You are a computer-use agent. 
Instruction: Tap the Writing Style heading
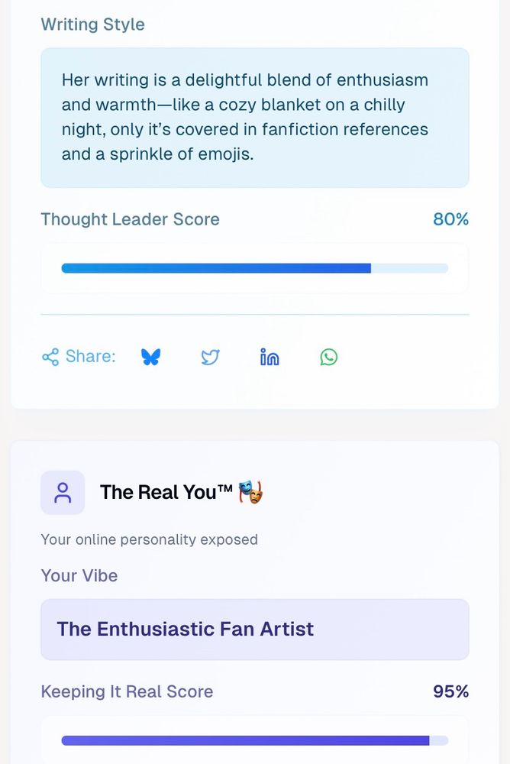(92, 24)
